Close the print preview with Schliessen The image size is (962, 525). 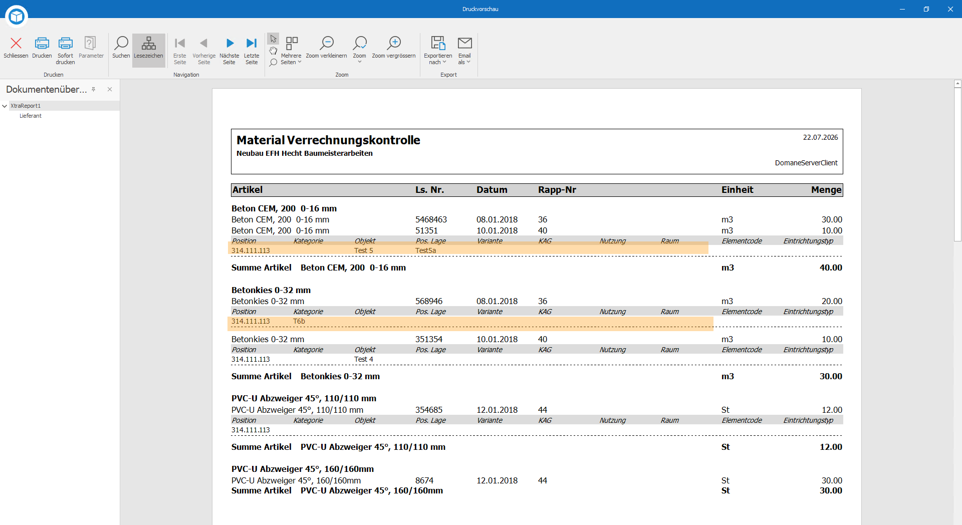[x=16, y=48]
